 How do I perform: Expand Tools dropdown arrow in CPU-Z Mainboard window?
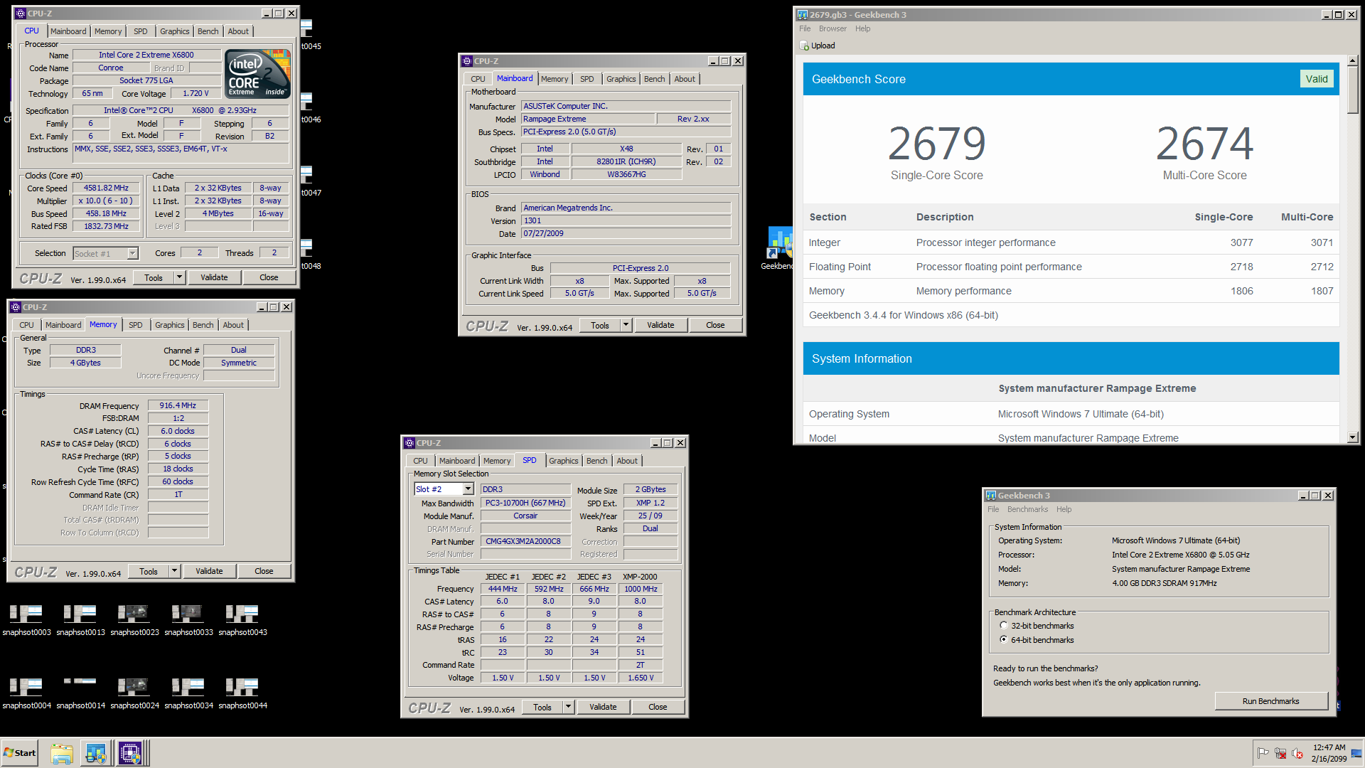pyautogui.click(x=626, y=325)
